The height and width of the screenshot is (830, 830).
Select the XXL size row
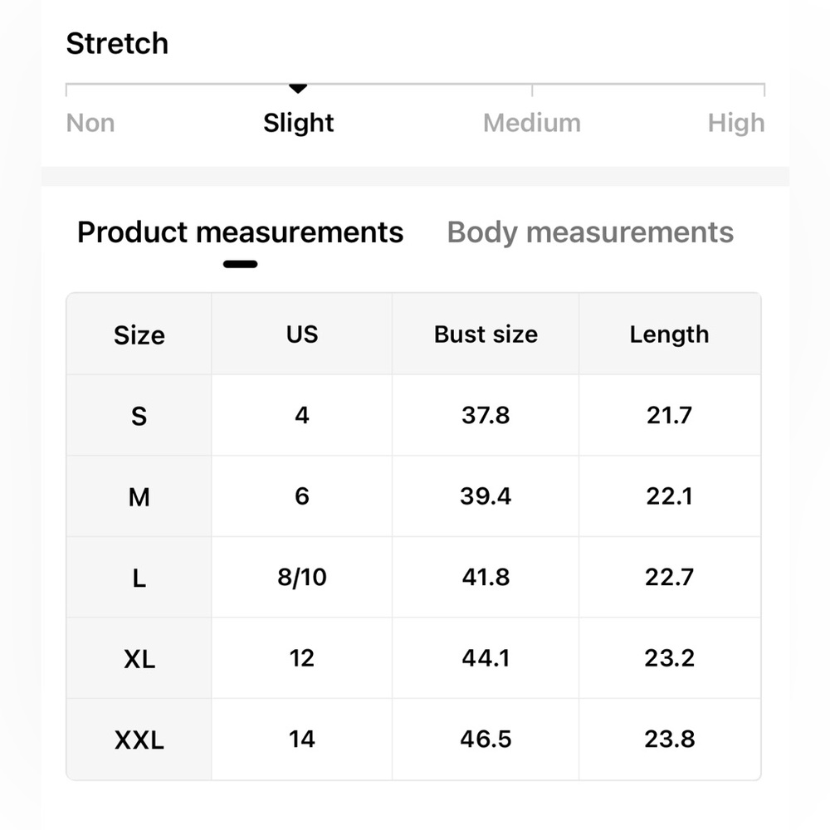414,739
